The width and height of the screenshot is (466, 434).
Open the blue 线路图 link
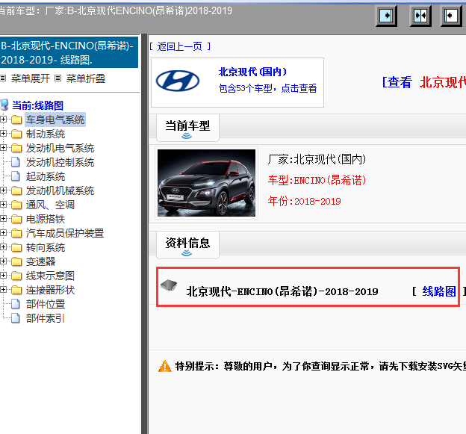(x=439, y=291)
